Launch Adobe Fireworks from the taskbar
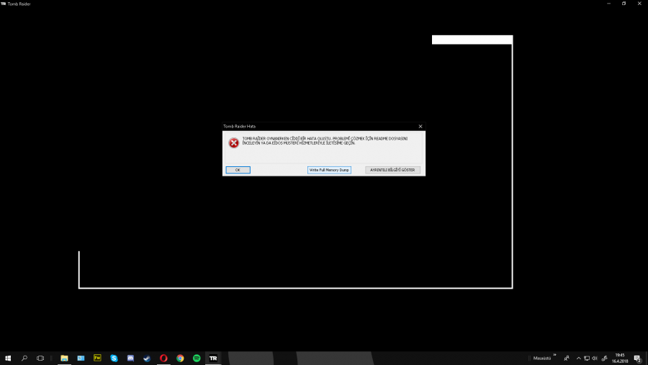The height and width of the screenshot is (365, 648). coord(97,358)
